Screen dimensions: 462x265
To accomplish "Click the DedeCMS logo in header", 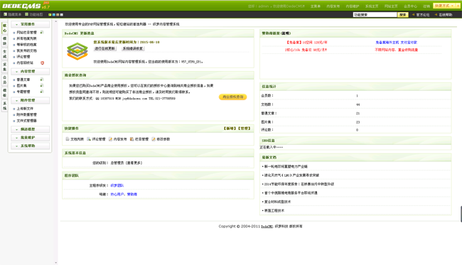I will tap(26, 6).
